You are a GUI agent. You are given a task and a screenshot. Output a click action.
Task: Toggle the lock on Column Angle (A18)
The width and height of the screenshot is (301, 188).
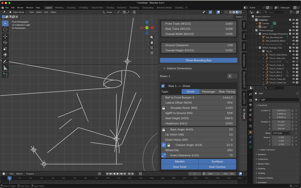[169, 145]
